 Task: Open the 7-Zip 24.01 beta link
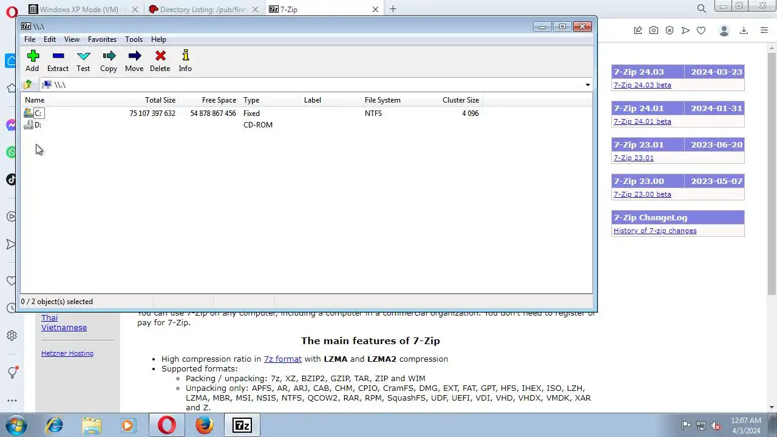pos(642,121)
